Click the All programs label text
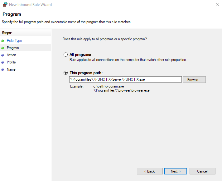This screenshot has width=222, height=181. click(80, 55)
